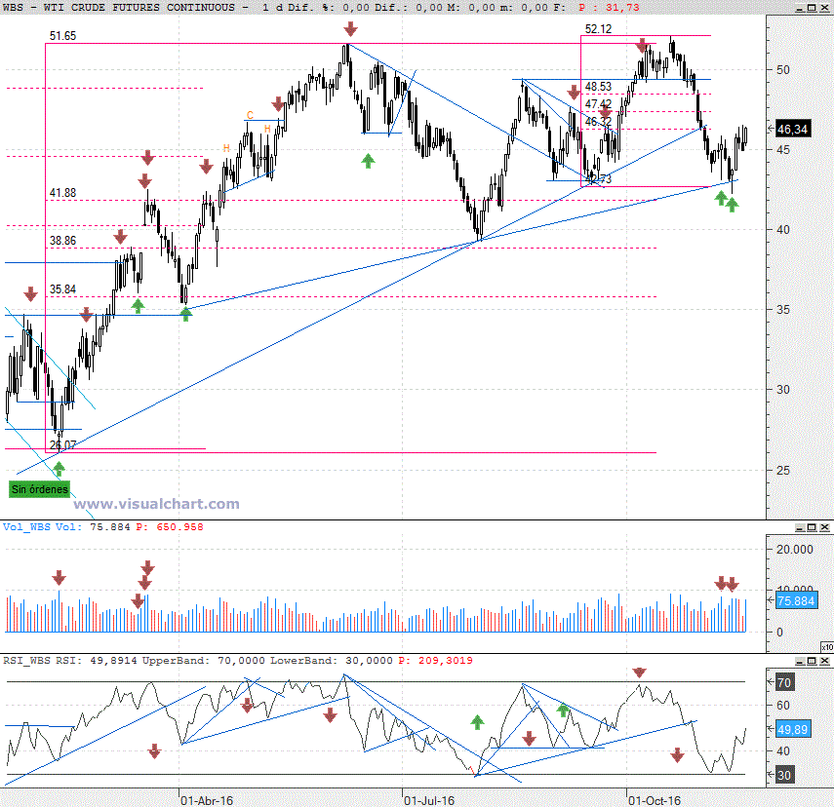Image resolution: width=834 pixels, height=807 pixels.
Task: Select the 26.07 low price label
Action: pos(62,444)
